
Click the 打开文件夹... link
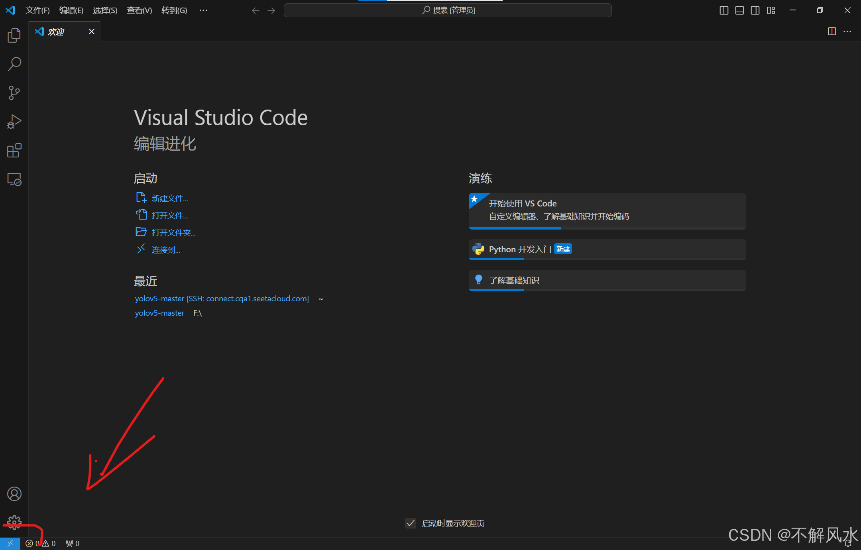(x=173, y=233)
